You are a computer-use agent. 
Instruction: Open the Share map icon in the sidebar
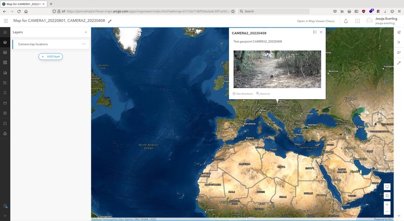coord(5,123)
